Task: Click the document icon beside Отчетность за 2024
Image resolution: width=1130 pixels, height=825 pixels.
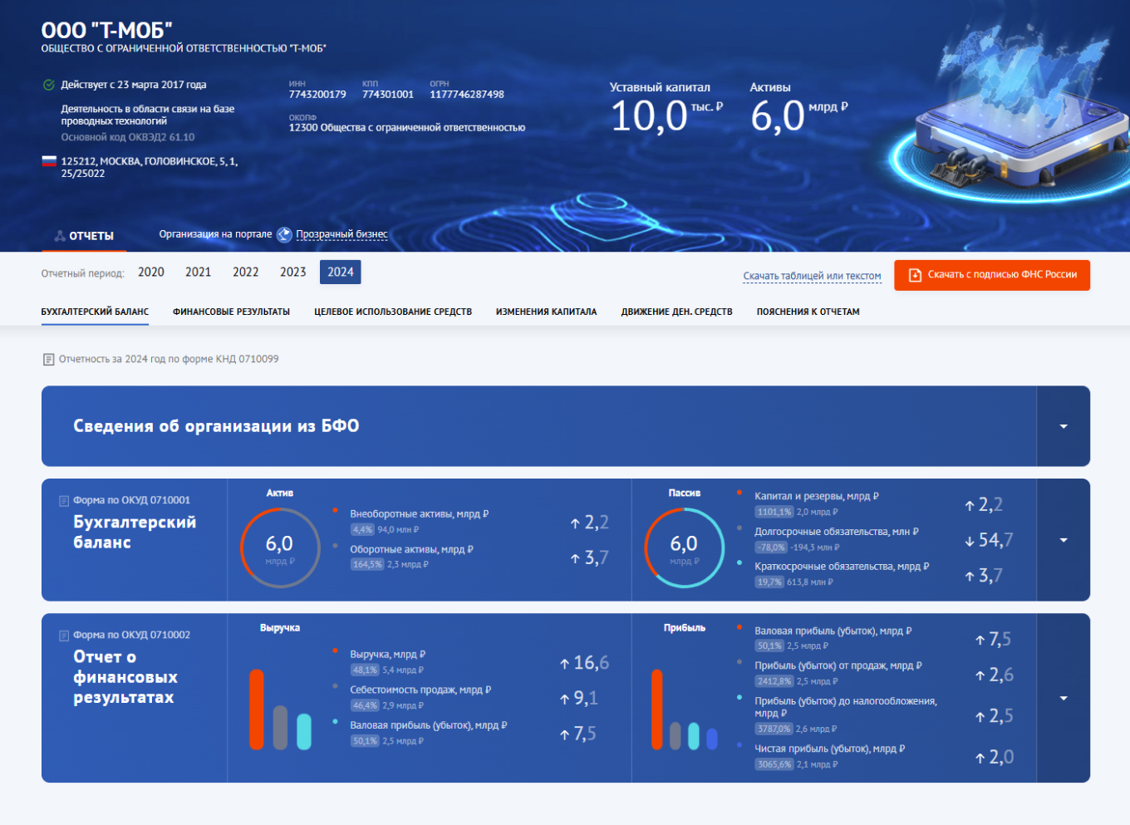Action: (48, 360)
